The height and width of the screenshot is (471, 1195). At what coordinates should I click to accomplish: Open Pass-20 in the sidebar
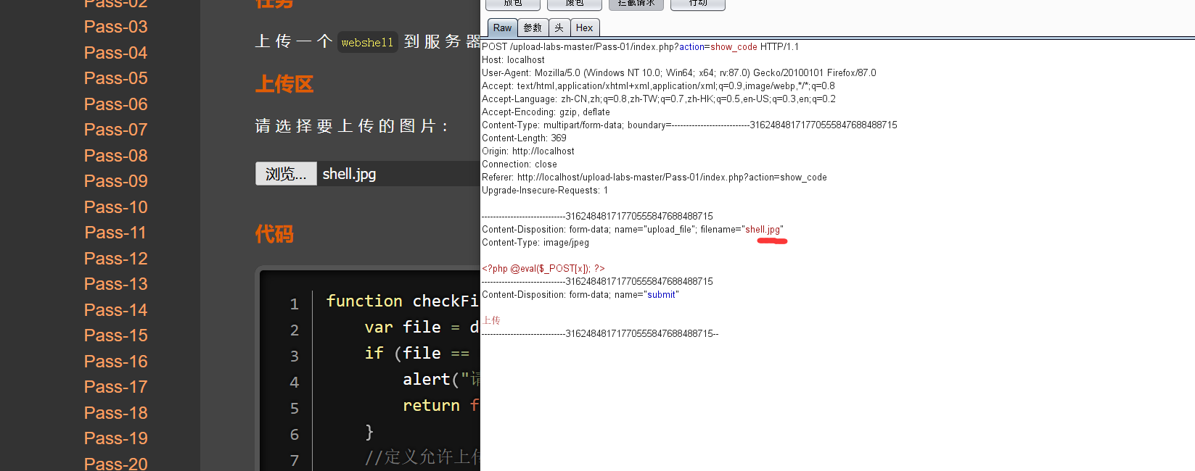(x=115, y=464)
